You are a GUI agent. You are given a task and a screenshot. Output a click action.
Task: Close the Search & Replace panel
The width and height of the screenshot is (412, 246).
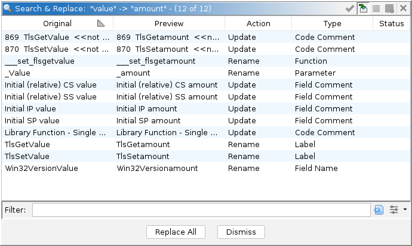[x=403, y=8]
